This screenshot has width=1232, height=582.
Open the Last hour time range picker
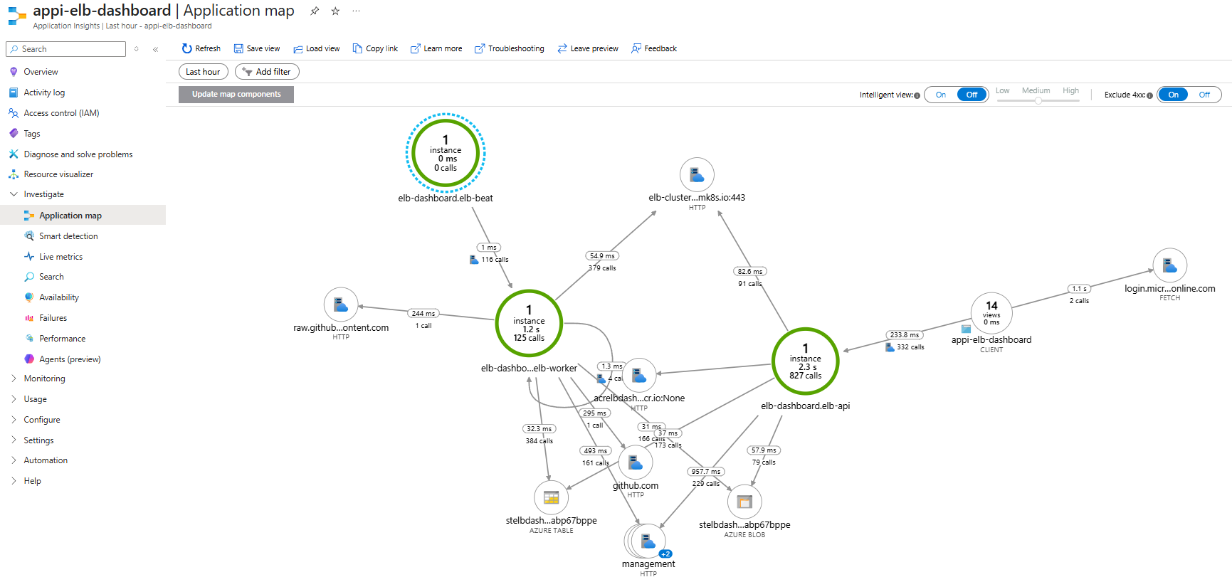pyautogui.click(x=203, y=72)
